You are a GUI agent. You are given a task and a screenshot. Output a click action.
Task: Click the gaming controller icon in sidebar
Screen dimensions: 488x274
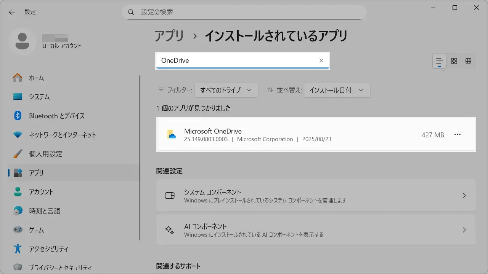18,230
